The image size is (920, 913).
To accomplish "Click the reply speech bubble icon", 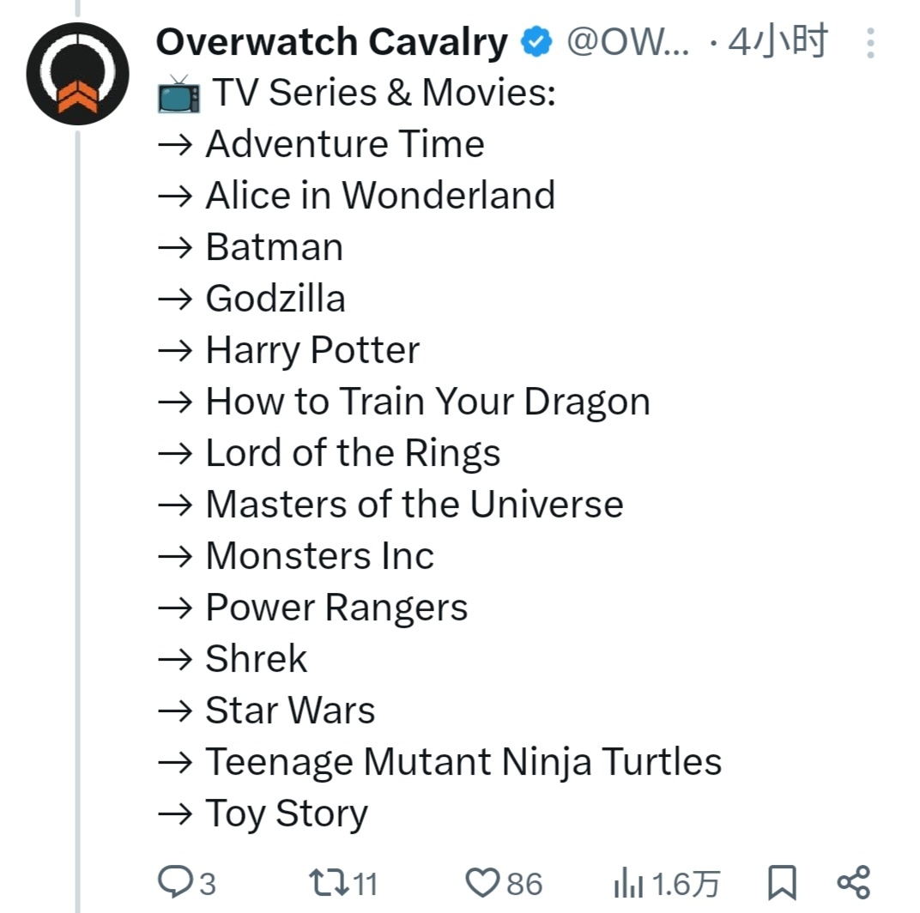I will (176, 881).
